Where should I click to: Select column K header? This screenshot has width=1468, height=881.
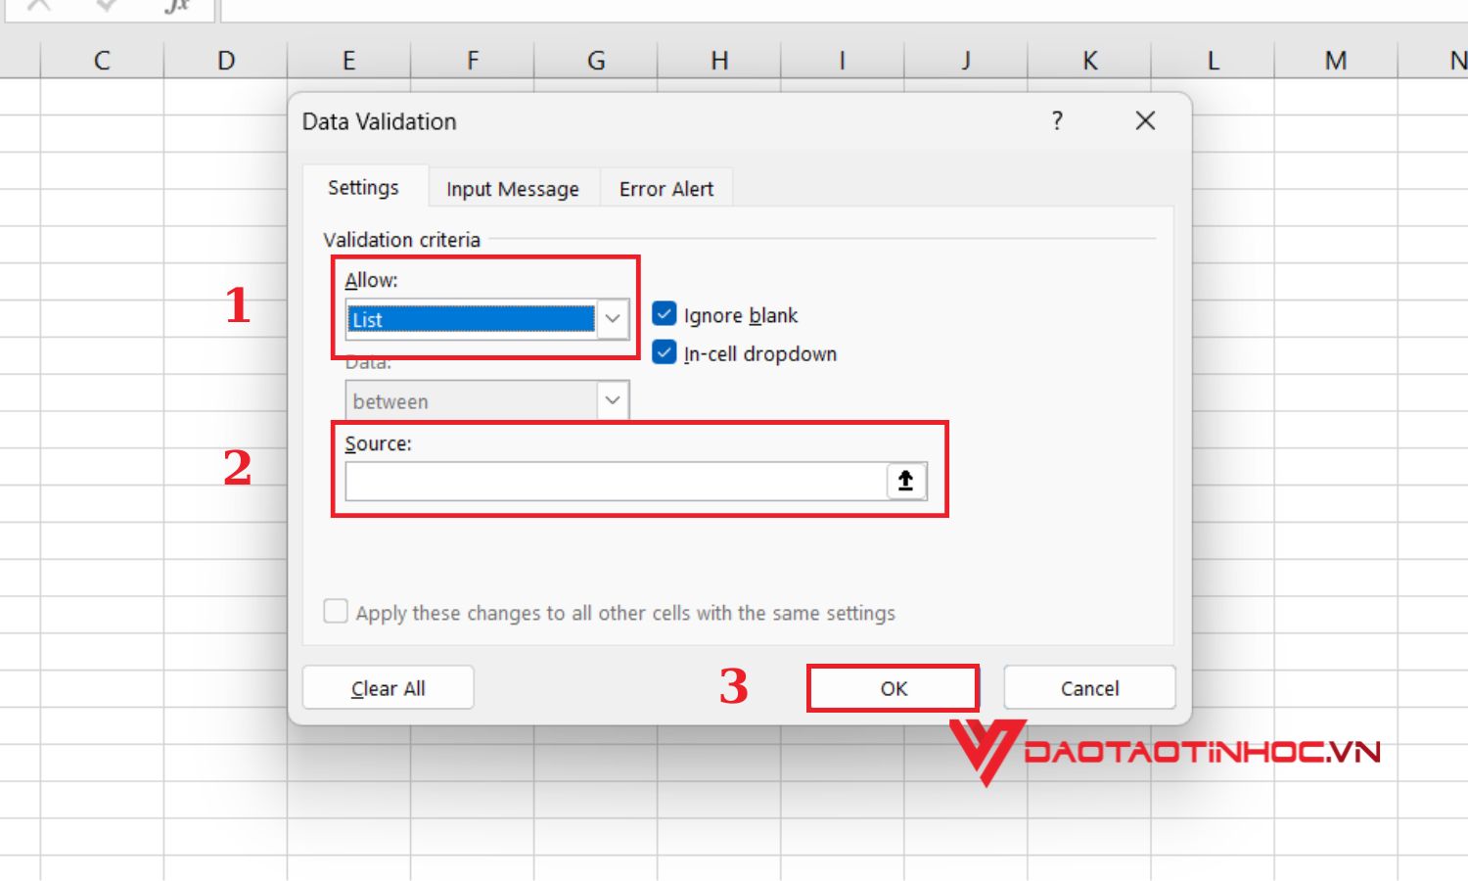[1089, 60]
